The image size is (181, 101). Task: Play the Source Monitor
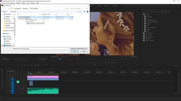(x=25, y=65)
